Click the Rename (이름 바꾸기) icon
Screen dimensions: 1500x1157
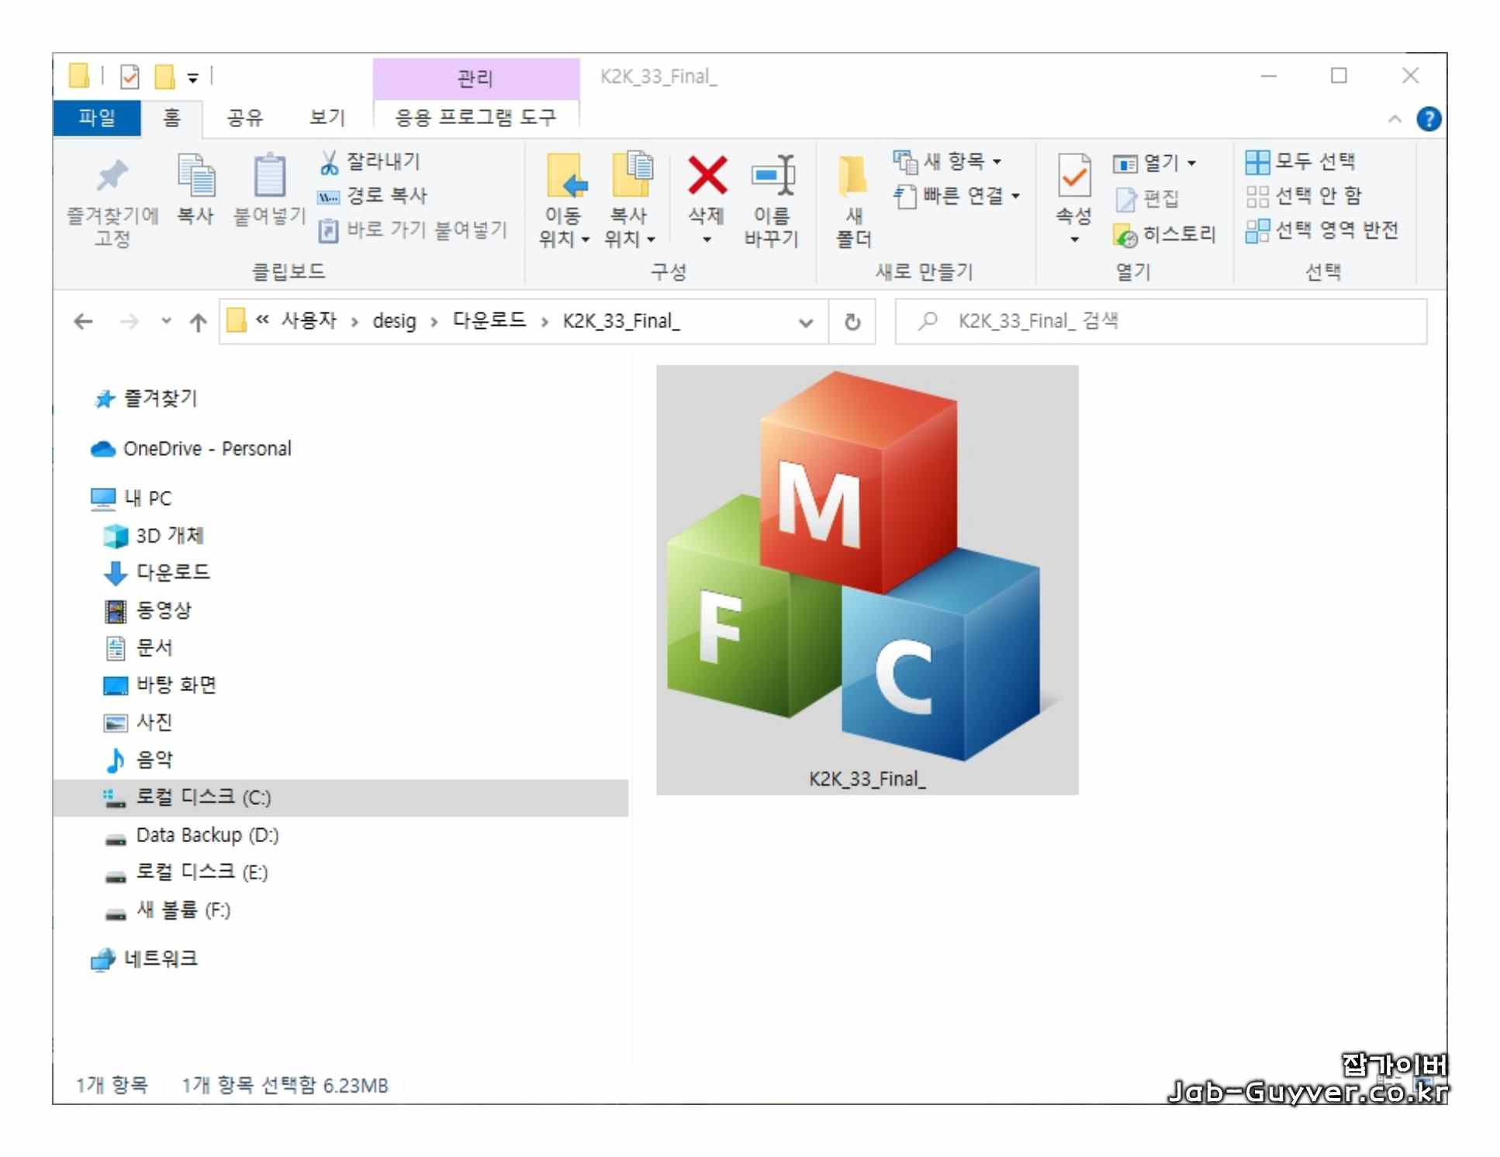click(772, 177)
